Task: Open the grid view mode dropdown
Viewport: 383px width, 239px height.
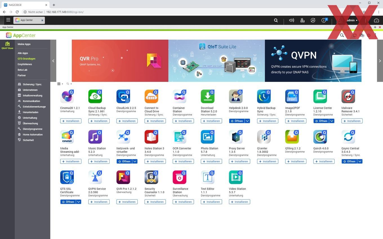Action: (x=60, y=84)
